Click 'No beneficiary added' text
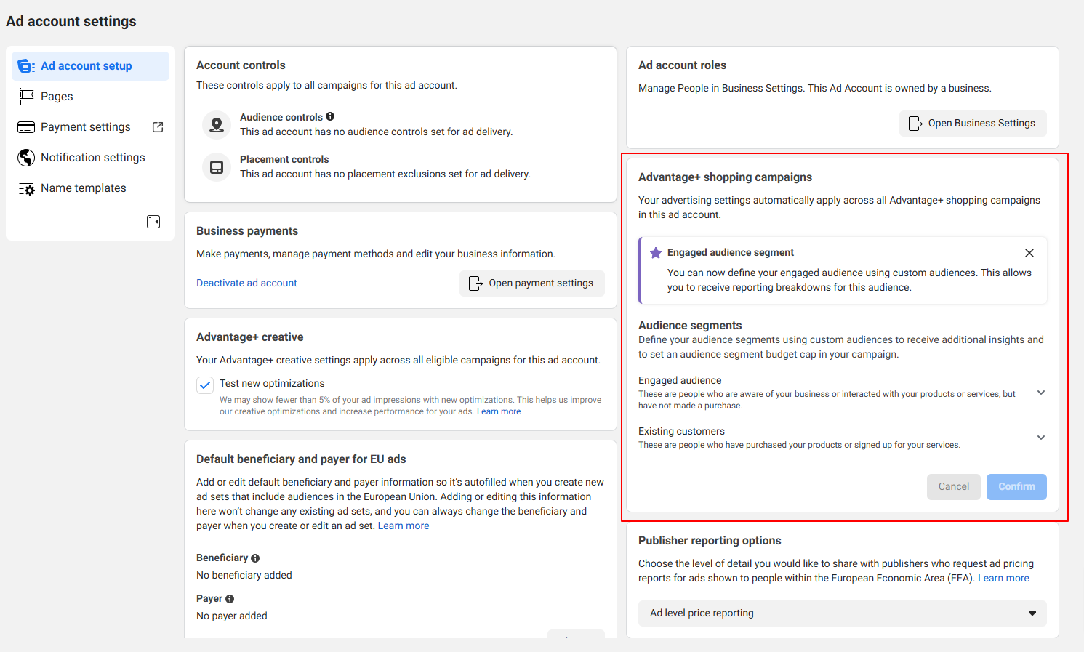 (x=244, y=575)
